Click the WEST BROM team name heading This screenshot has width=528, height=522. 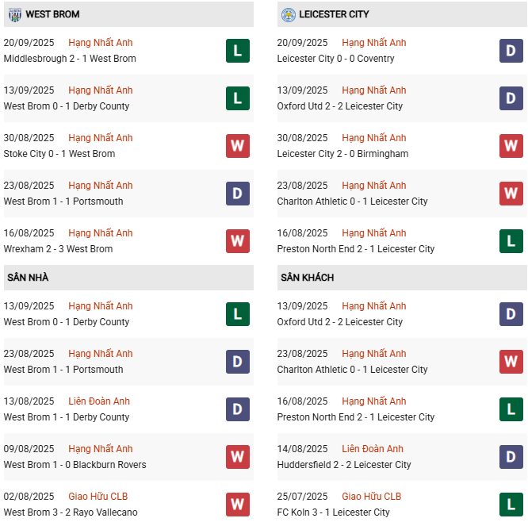click(52, 14)
